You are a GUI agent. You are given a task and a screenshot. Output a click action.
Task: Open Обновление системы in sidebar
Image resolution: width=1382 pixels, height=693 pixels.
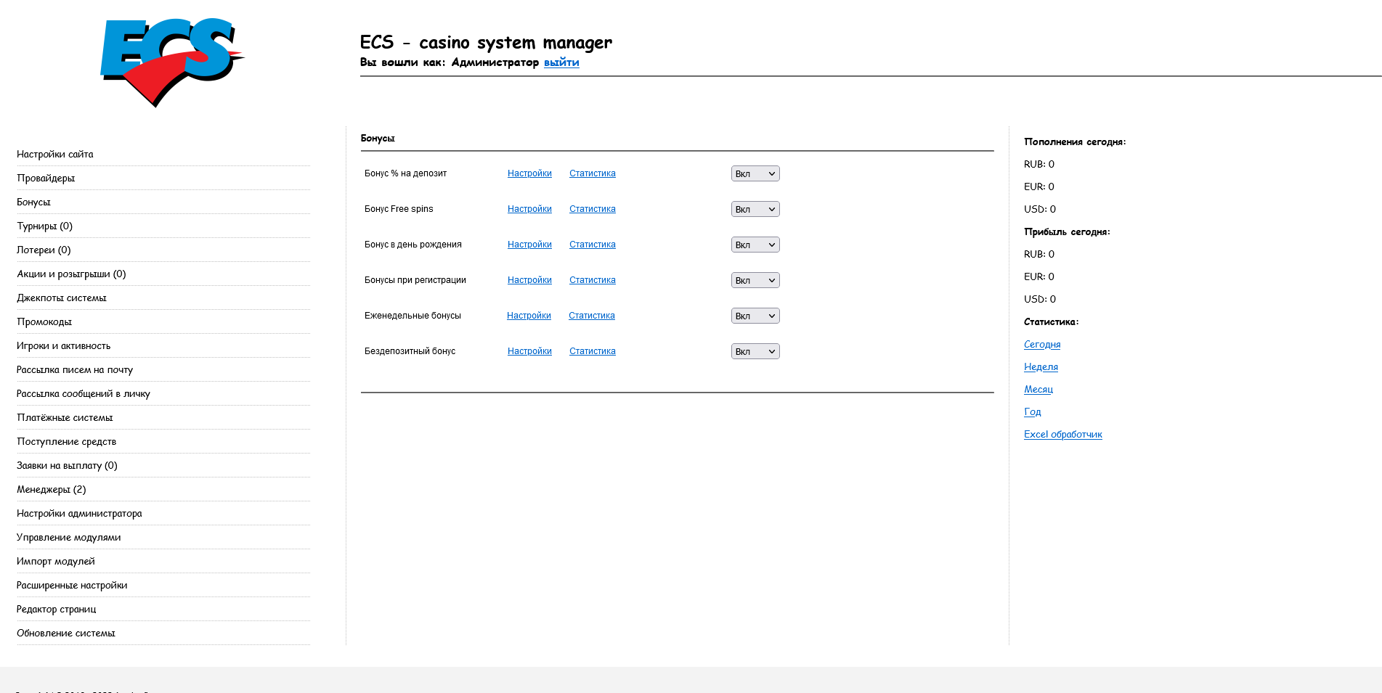tap(66, 633)
